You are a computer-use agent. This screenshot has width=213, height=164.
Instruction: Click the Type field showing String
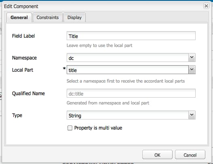tap(128, 115)
